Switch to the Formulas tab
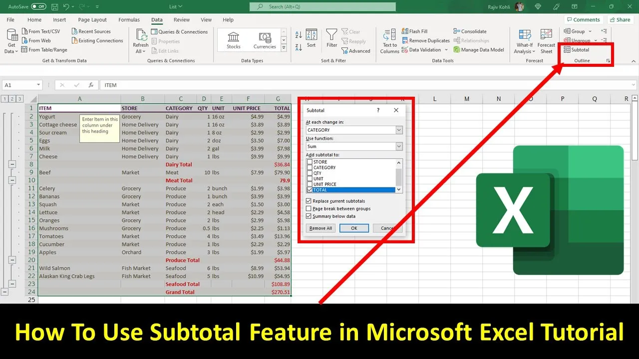Image resolution: width=639 pixels, height=359 pixels. point(129,20)
